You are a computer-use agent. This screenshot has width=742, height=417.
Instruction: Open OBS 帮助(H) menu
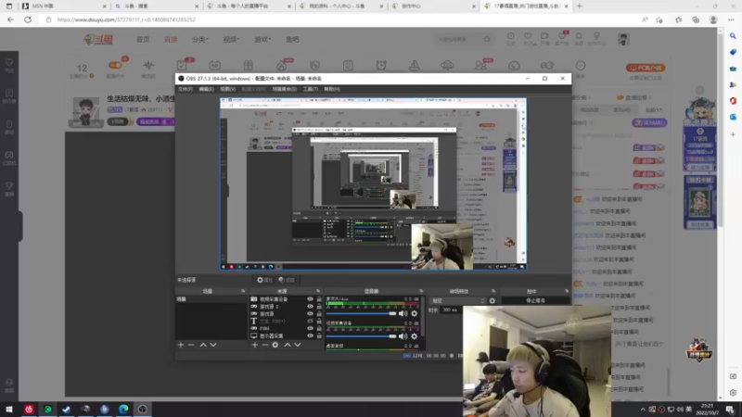click(x=332, y=89)
